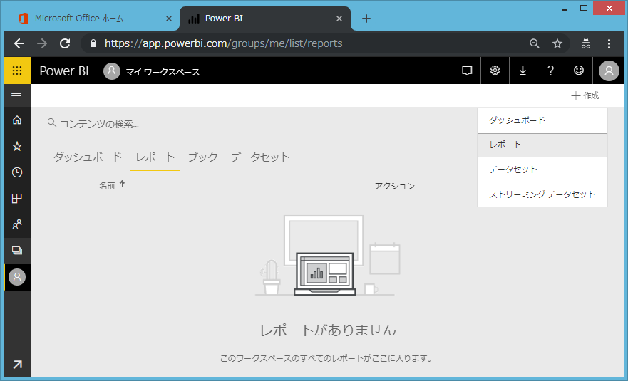Click the コンテンツの検索 search field

[x=98, y=124]
